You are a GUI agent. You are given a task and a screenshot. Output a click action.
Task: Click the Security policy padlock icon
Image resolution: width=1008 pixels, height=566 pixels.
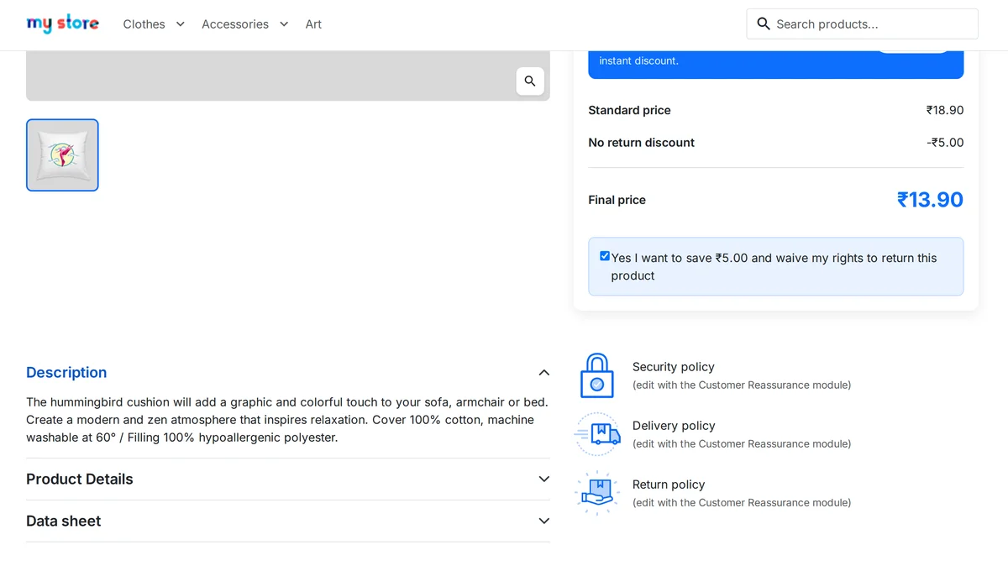[597, 375]
